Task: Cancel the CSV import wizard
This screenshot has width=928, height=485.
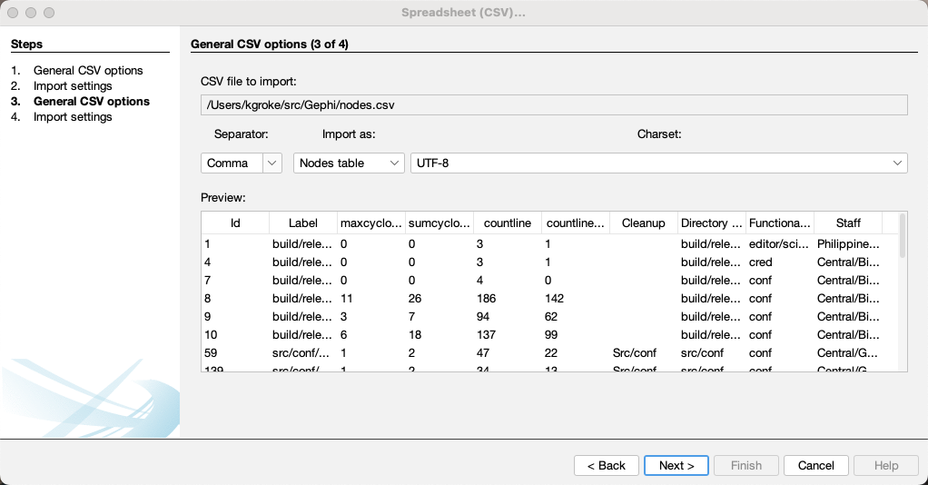Action: pos(815,465)
